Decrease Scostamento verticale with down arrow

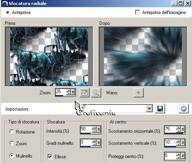tap(178, 144)
